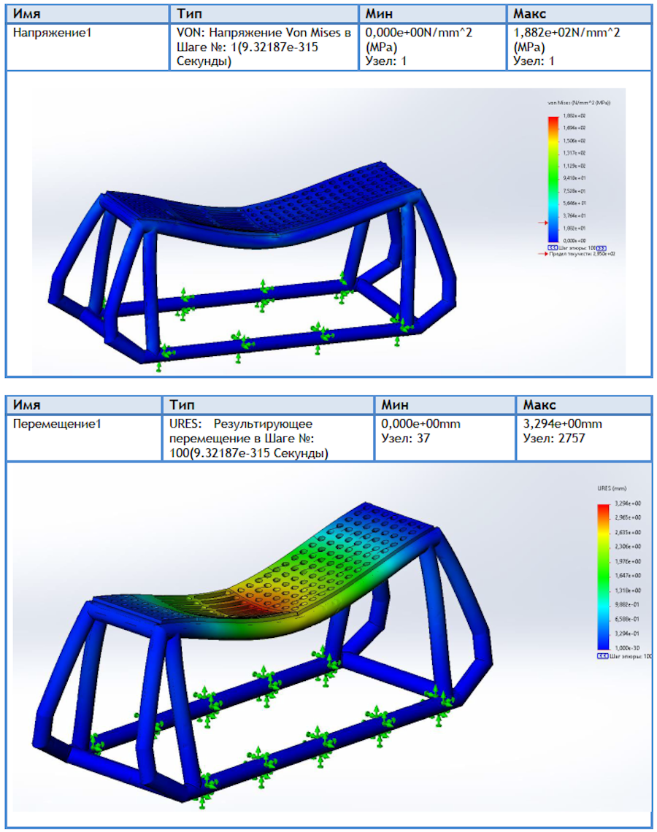This screenshot has width=657, height=832.
Task: Click previous plot step arrows in von Mises legend
Action: pyautogui.click(x=553, y=248)
